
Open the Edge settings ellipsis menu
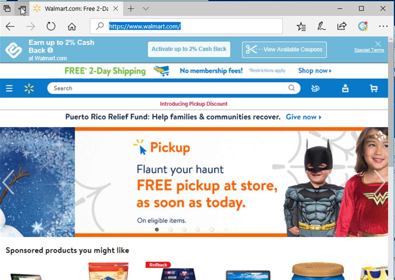click(x=383, y=26)
